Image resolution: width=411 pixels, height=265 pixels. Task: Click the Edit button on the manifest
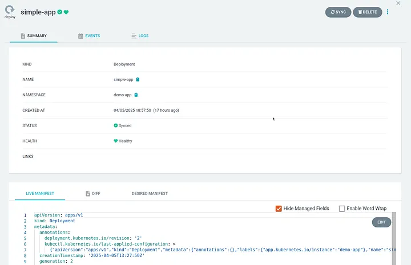(x=381, y=222)
